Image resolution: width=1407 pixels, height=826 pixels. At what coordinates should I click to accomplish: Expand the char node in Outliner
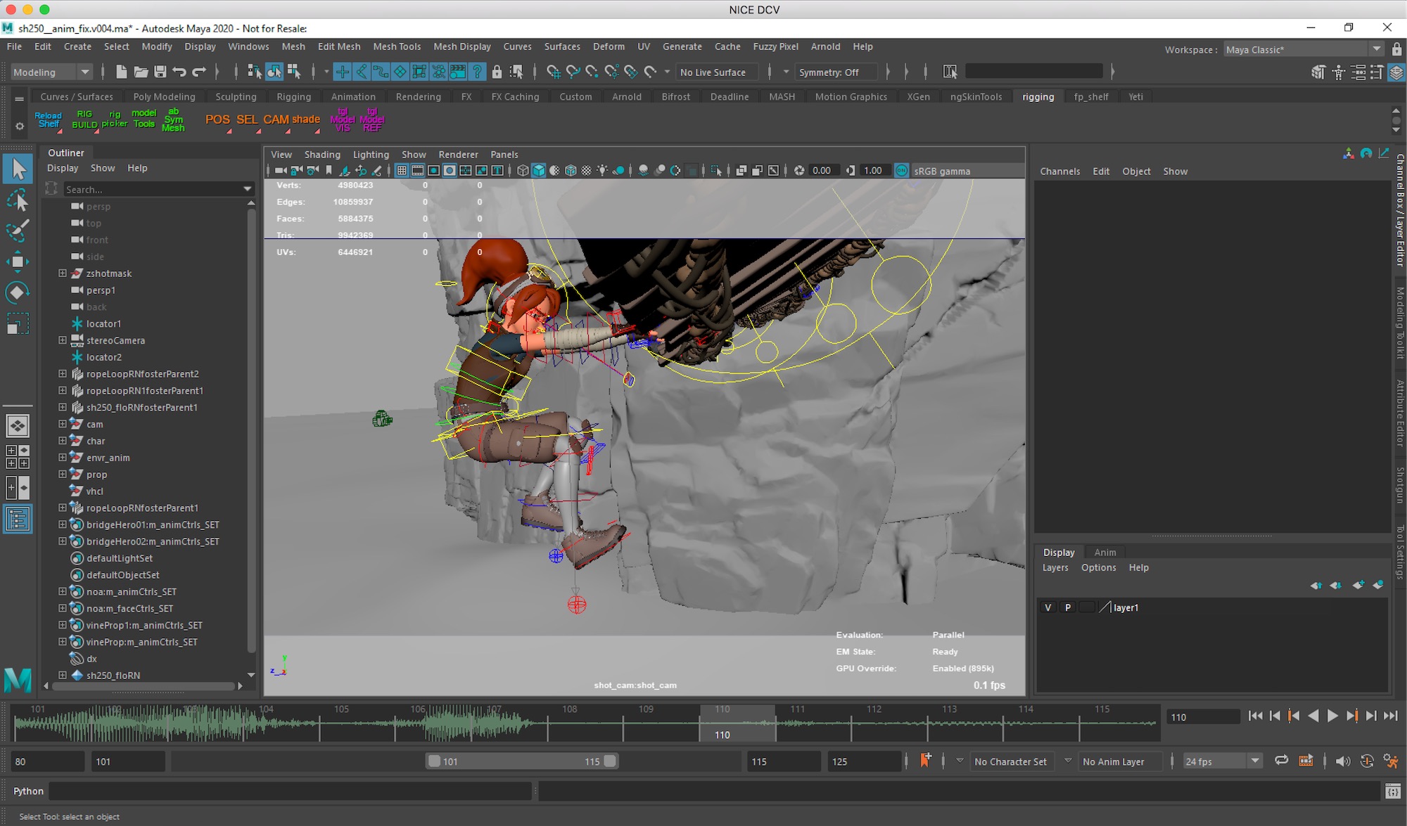coord(62,441)
